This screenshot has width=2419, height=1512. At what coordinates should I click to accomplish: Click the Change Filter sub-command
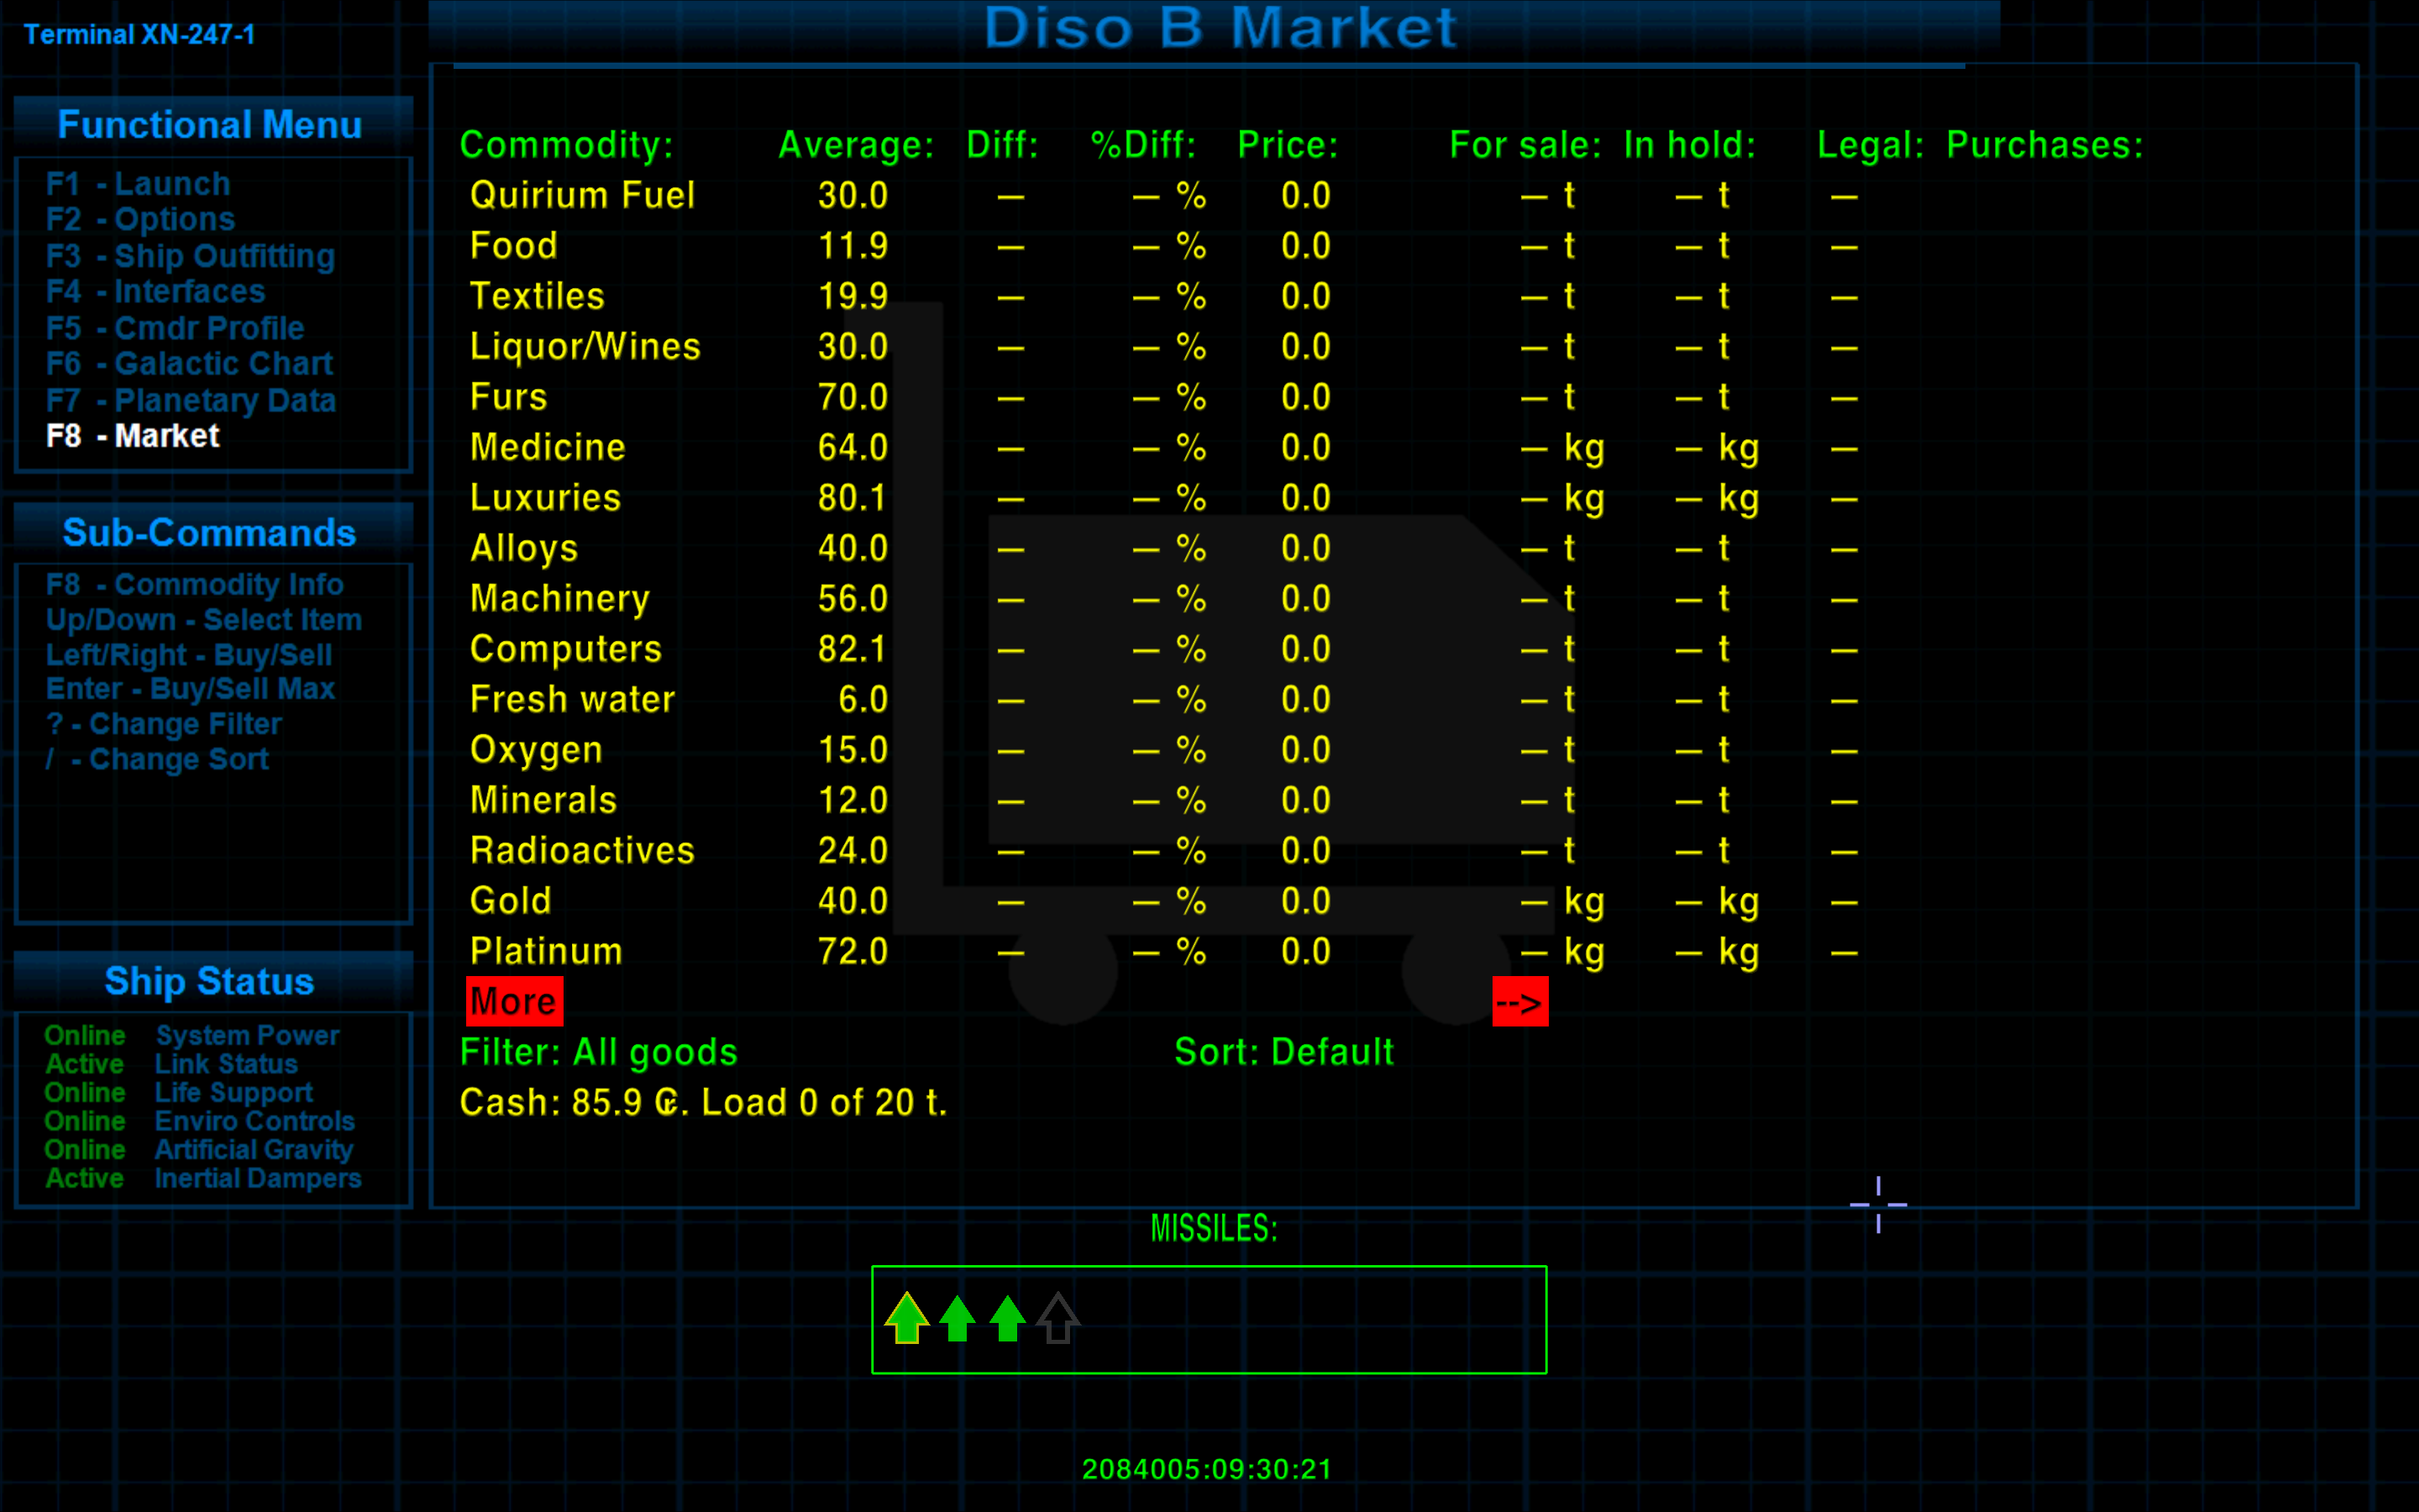coord(164,724)
